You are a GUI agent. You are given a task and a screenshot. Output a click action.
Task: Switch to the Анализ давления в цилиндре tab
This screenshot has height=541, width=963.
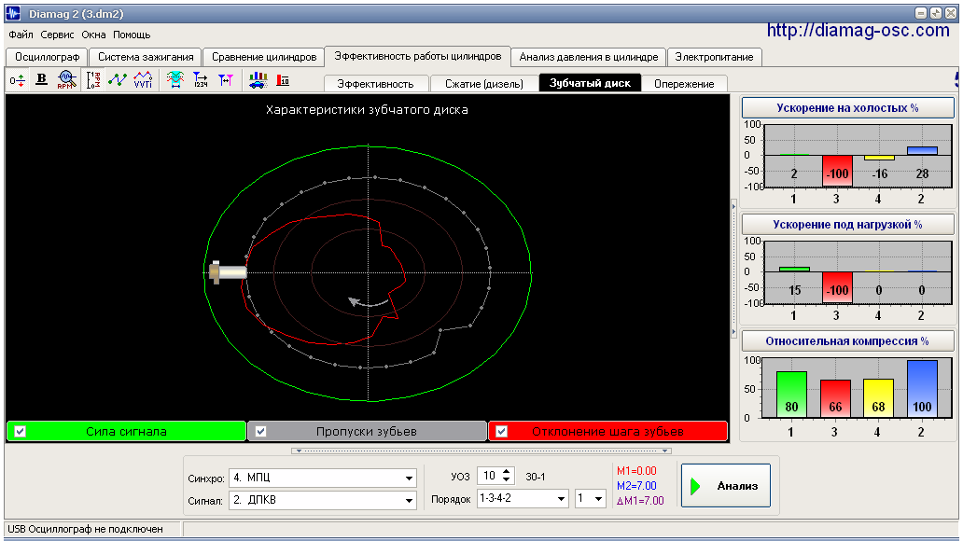pyautogui.click(x=589, y=57)
